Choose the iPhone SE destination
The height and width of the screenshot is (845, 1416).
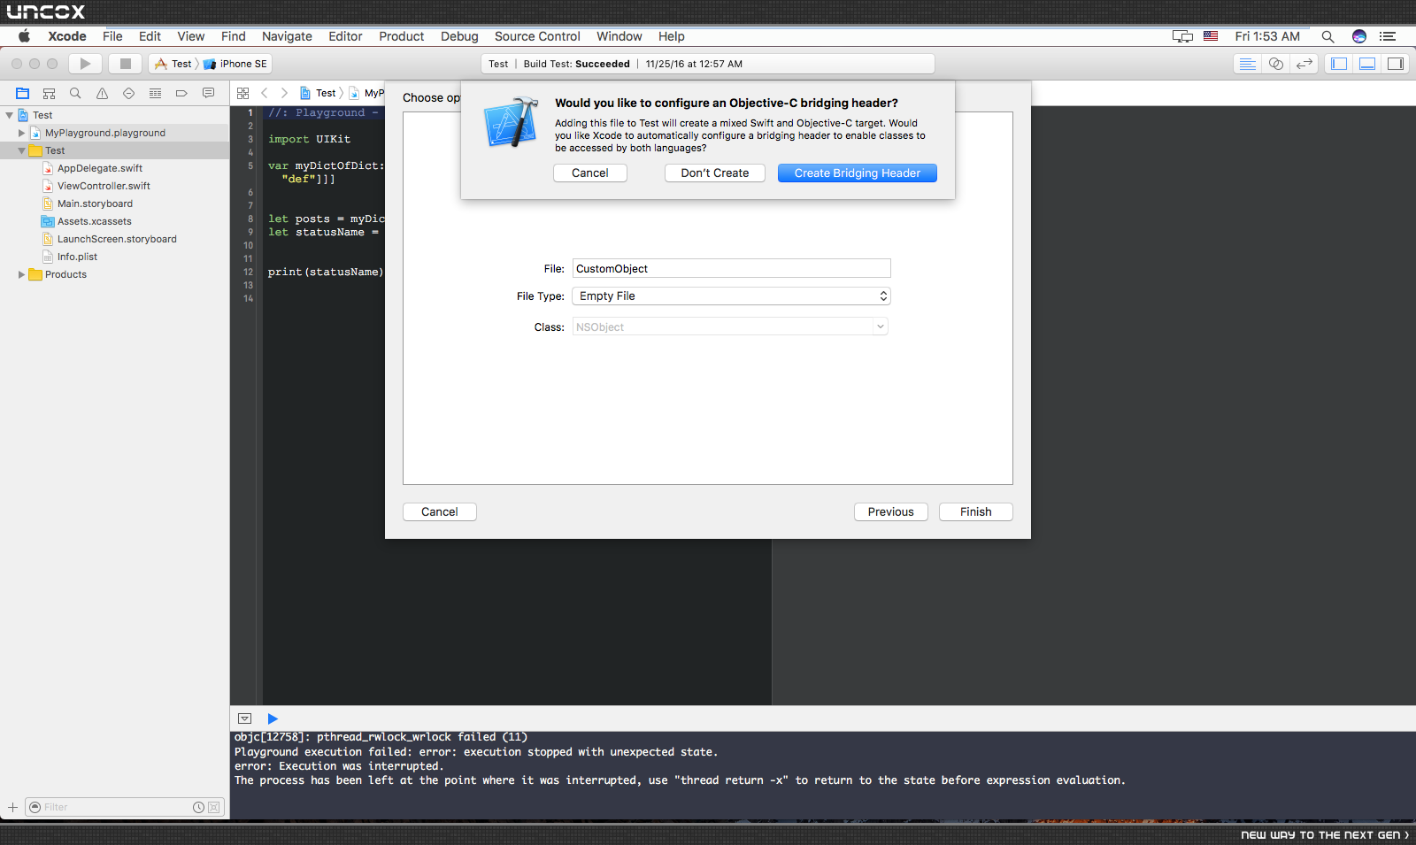coord(235,64)
